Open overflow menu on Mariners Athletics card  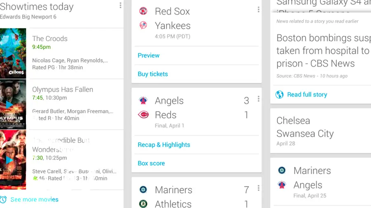[x=258, y=188]
